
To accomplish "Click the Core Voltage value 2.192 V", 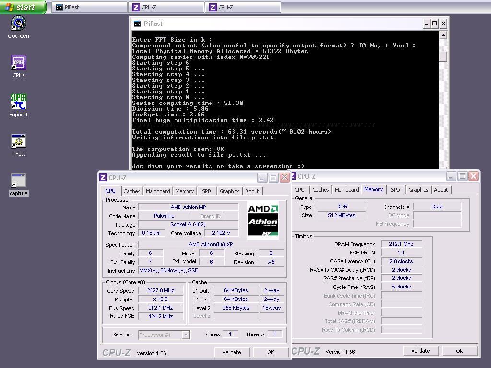I will point(221,233).
